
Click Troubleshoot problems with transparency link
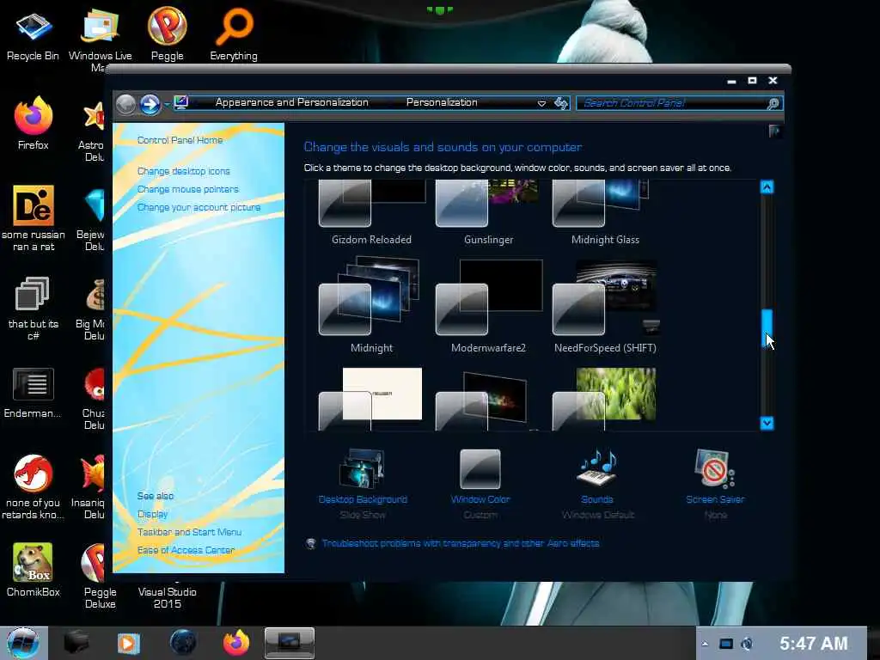click(x=461, y=543)
